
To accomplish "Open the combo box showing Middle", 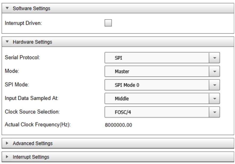I will coord(157,99).
